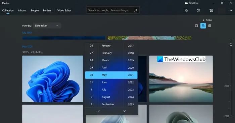This screenshot has width=235, height=123.
Task: Go to the Video Editor tab
Action: point(64,10)
